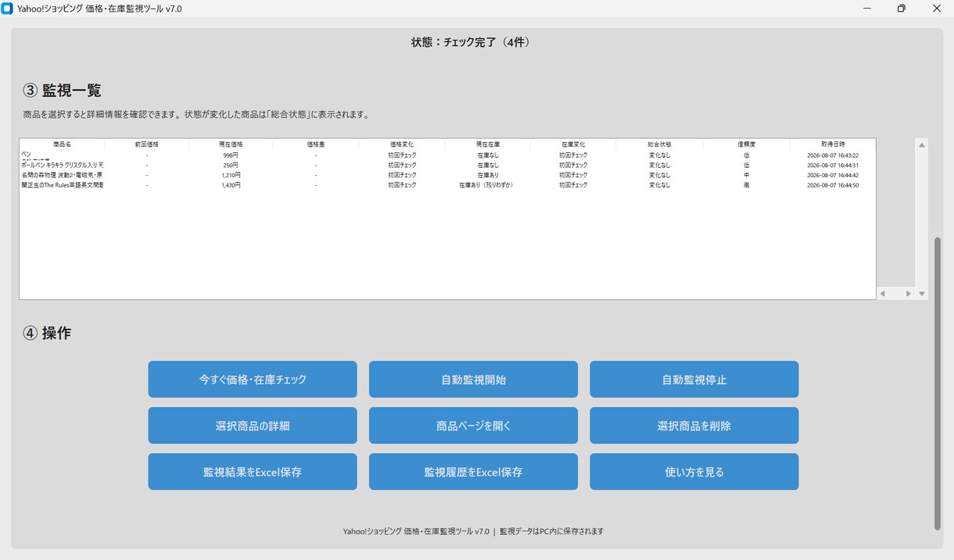Click the 価格変化 column header
Viewport: 954px width, 560px height.
click(x=402, y=144)
